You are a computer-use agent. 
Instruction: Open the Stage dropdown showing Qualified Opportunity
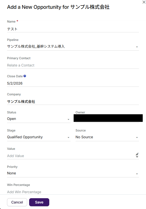click(39, 137)
